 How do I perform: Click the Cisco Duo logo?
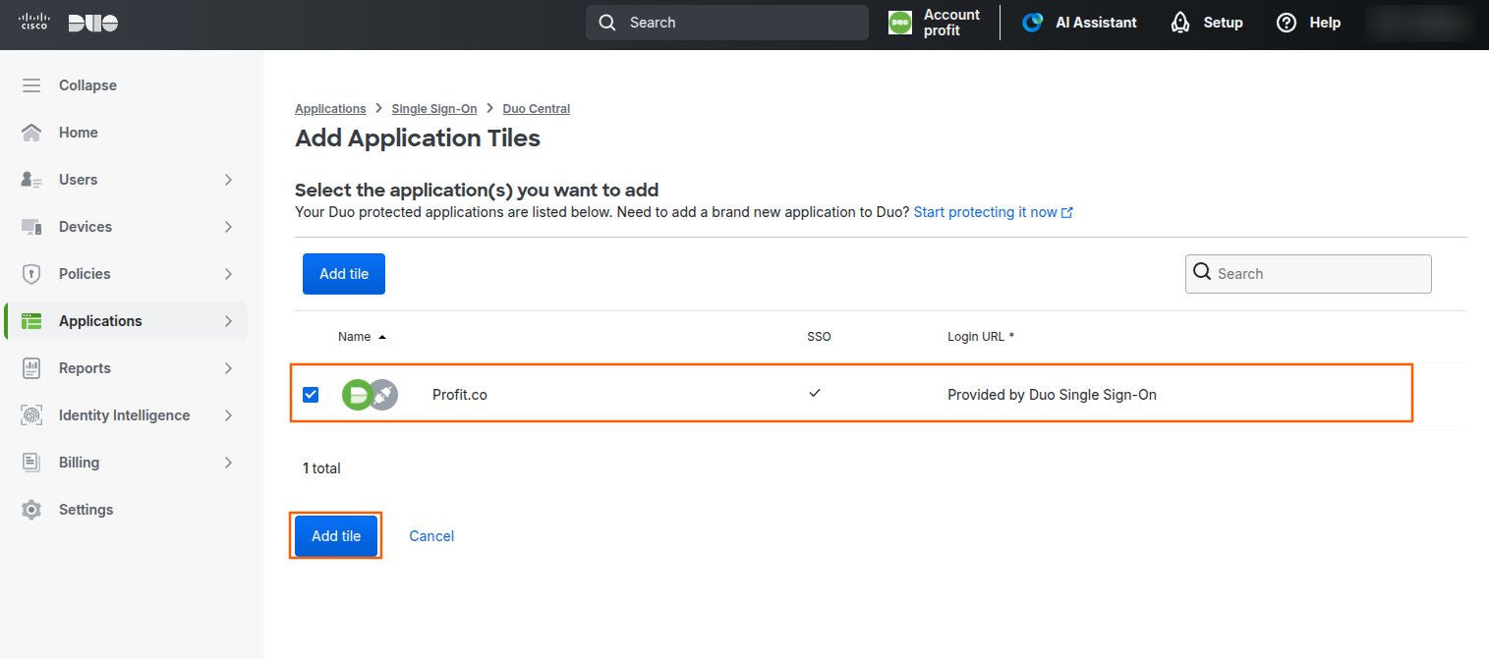click(69, 23)
